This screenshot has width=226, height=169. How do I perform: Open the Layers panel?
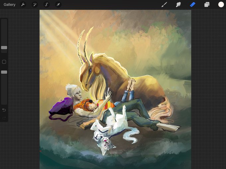(207, 5)
